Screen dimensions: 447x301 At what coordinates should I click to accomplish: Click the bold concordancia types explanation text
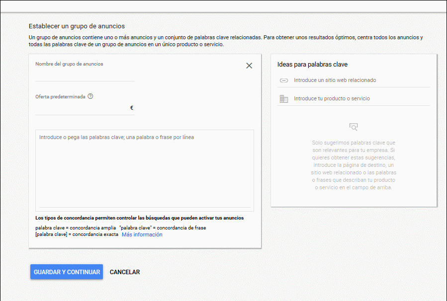point(139,218)
